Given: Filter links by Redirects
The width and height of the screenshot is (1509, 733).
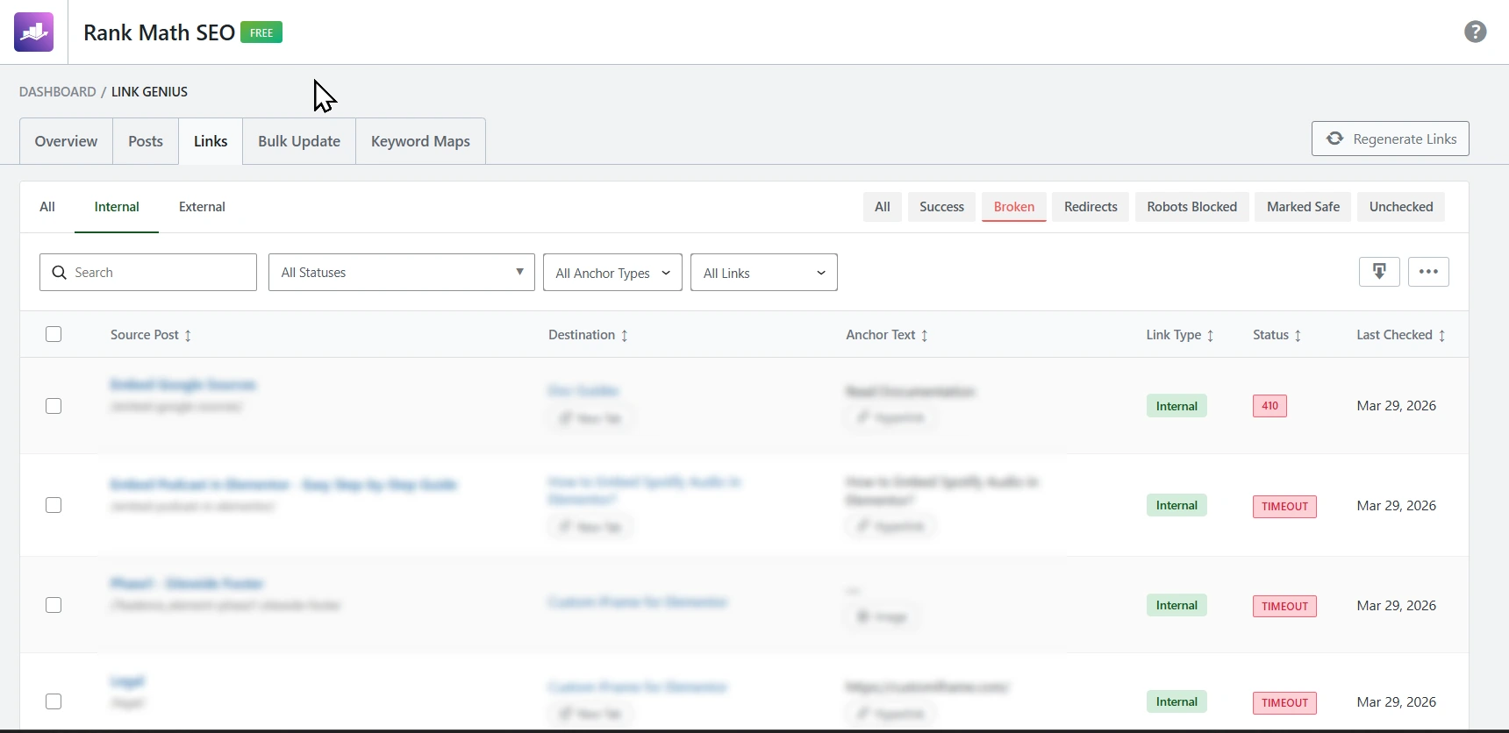Looking at the screenshot, I should (x=1091, y=207).
